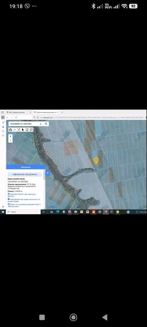Click the print map icon
Image resolution: width=147 pixels, height=327 pixels.
pyautogui.click(x=10, y=130)
